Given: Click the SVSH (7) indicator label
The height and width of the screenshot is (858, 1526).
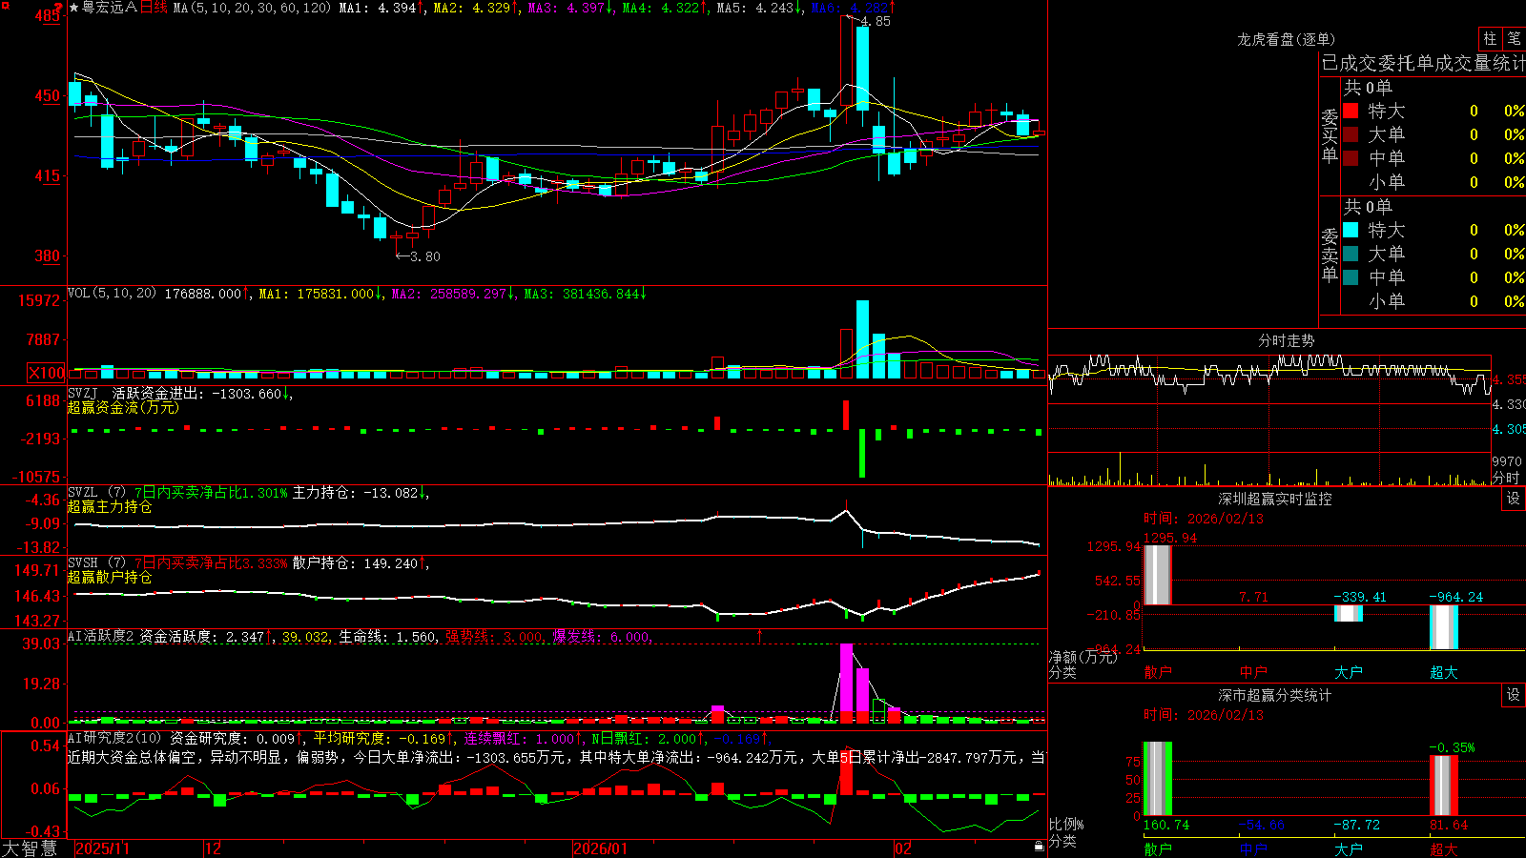Looking at the screenshot, I should tap(96, 563).
